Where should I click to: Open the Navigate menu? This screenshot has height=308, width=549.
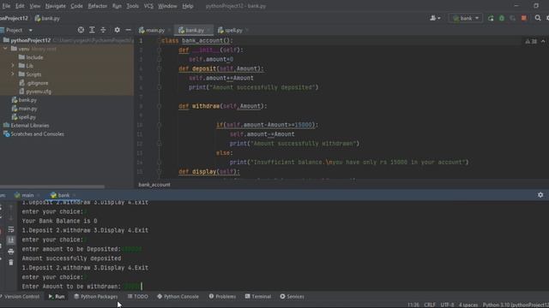click(x=55, y=6)
